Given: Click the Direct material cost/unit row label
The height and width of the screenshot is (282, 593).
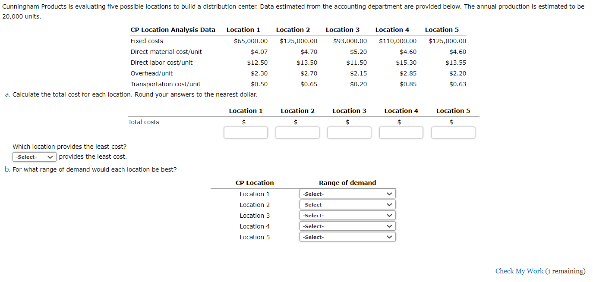Looking at the screenshot, I should point(166,52).
